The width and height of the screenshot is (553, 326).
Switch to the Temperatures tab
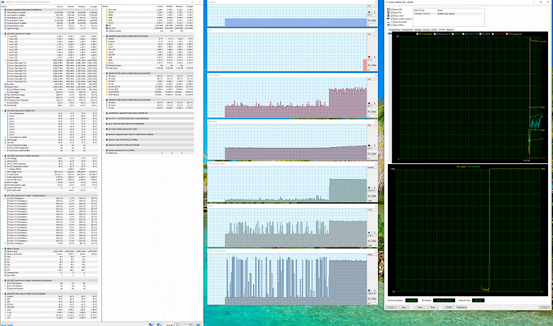(x=394, y=30)
